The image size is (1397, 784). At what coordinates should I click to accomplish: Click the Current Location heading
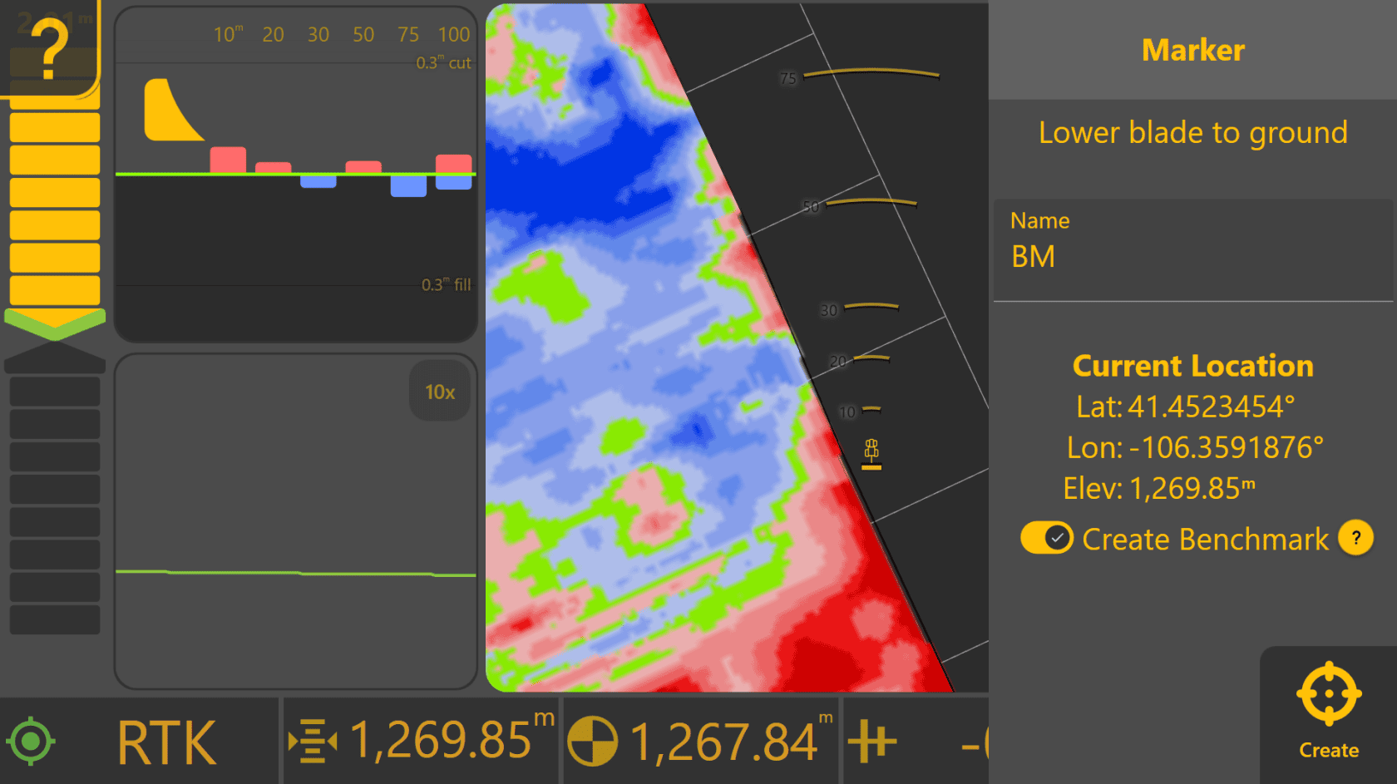1192,366
